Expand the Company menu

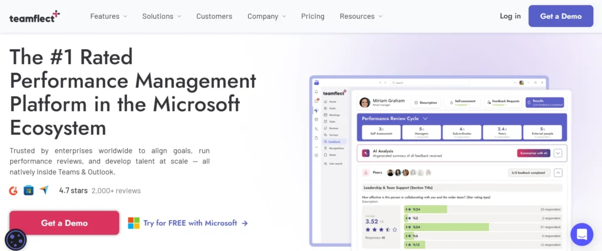pyautogui.click(x=267, y=16)
